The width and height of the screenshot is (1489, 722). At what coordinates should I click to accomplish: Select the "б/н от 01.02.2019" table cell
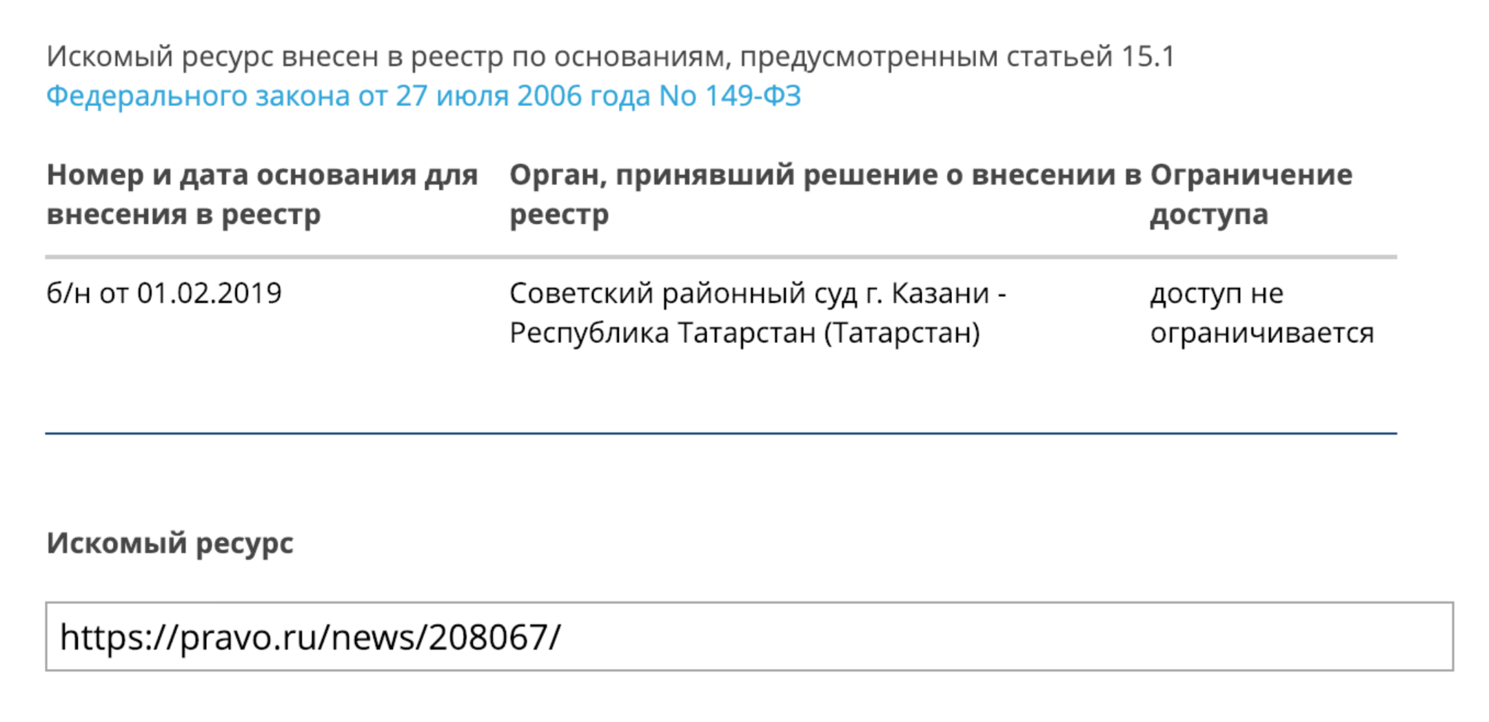(x=164, y=293)
